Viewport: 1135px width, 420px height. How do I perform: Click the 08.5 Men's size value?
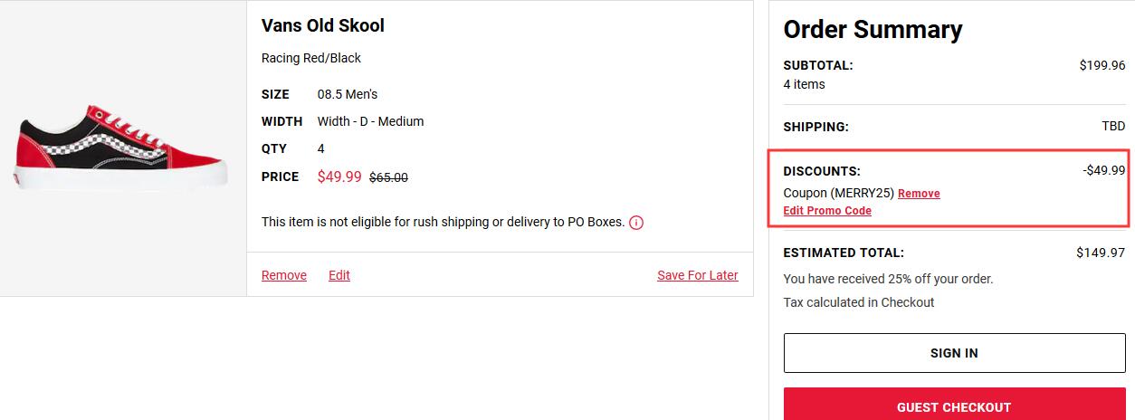(x=348, y=94)
